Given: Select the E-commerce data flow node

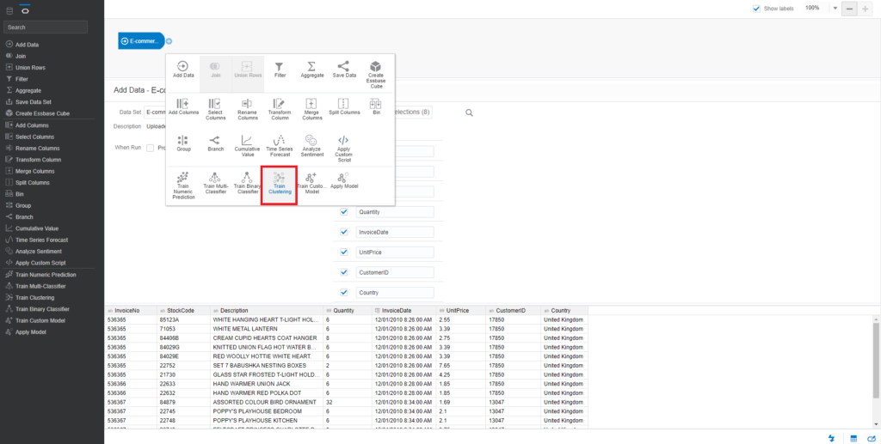Looking at the screenshot, I should 141,41.
